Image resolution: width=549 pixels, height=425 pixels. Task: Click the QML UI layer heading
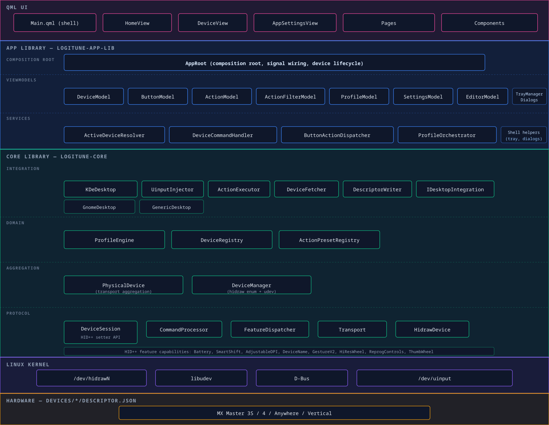click(17, 7)
